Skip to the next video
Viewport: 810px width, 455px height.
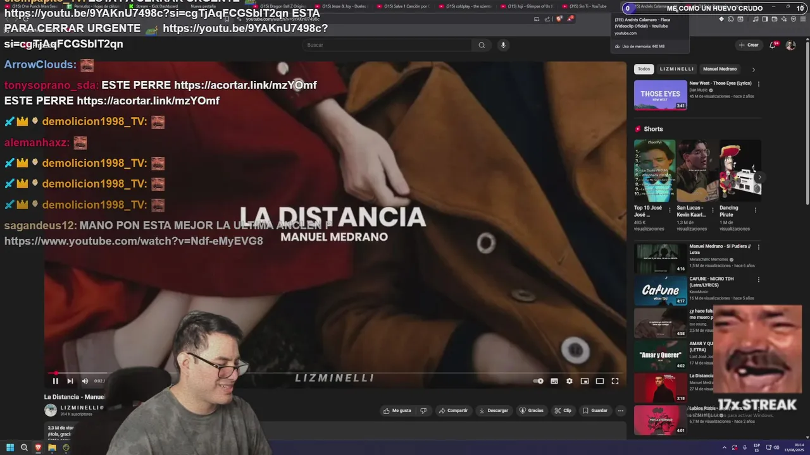[x=70, y=381]
